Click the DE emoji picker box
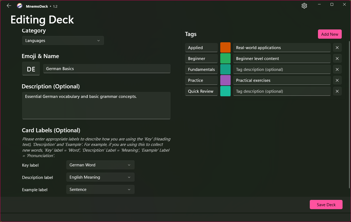Screen dimensions: 351x222 pyautogui.click(x=31, y=69)
